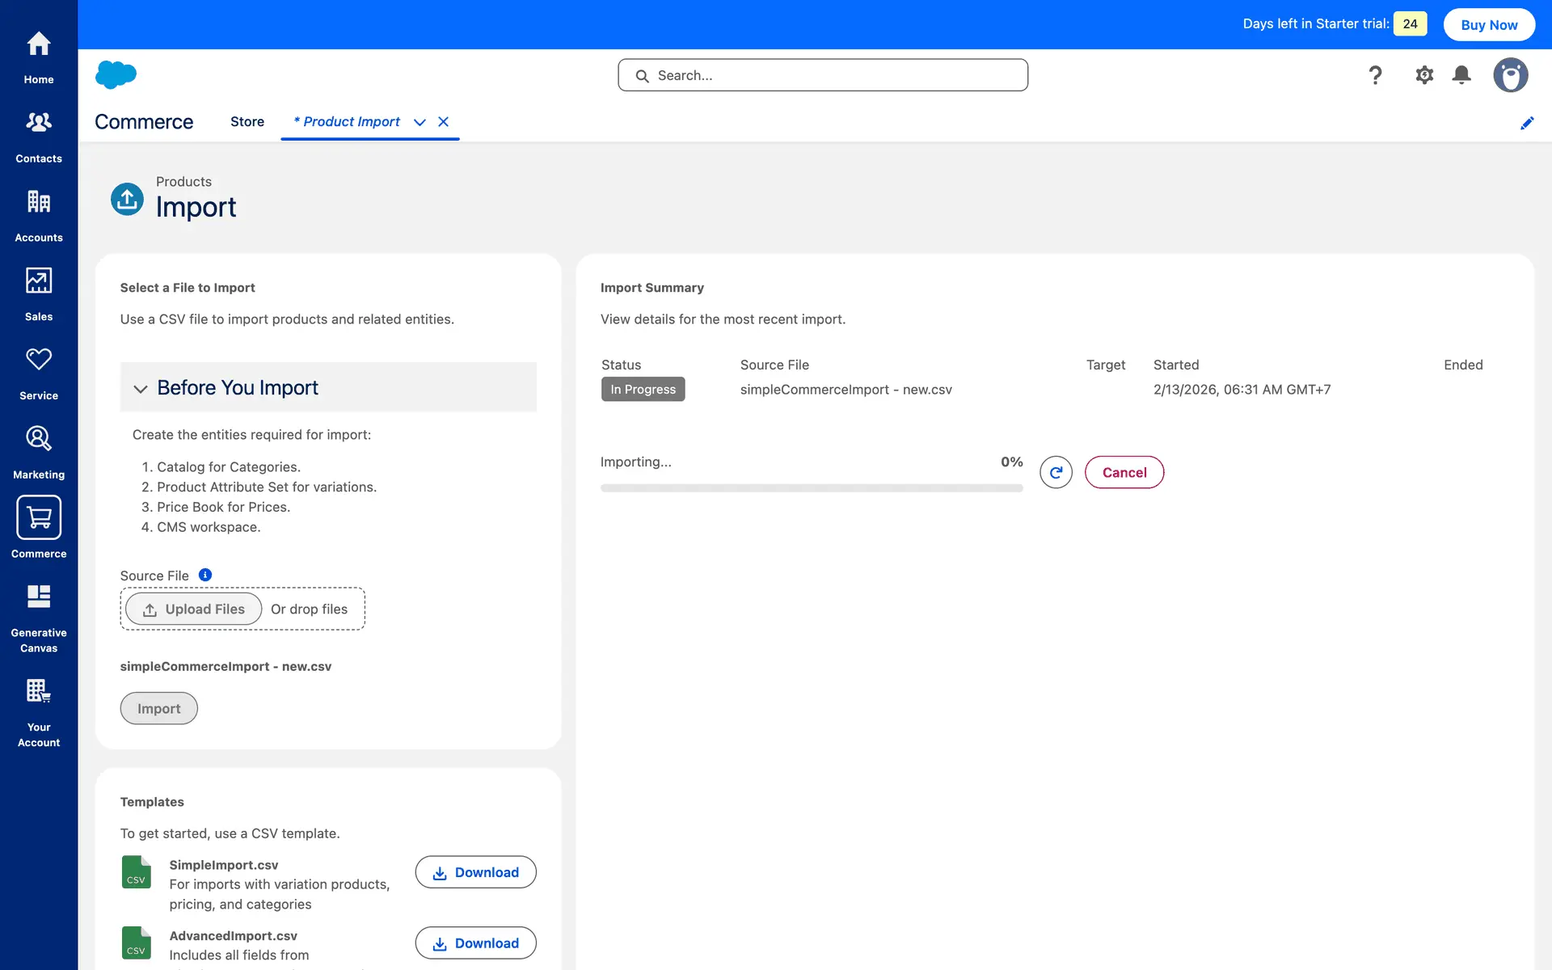Close the Product Import tab

coord(443,122)
